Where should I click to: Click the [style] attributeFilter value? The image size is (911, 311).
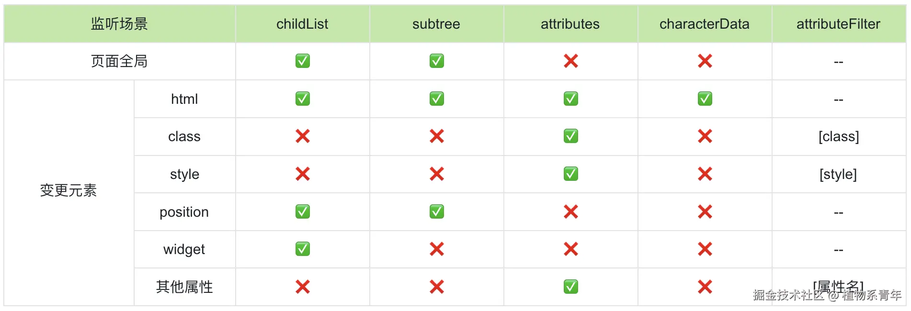(x=838, y=174)
